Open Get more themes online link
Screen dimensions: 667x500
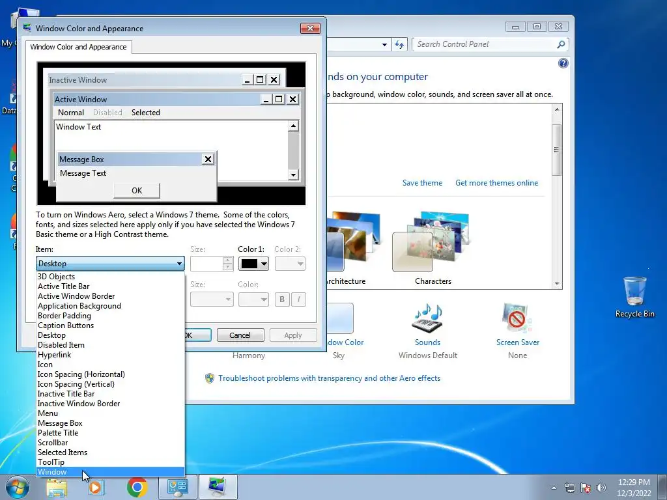(x=496, y=183)
